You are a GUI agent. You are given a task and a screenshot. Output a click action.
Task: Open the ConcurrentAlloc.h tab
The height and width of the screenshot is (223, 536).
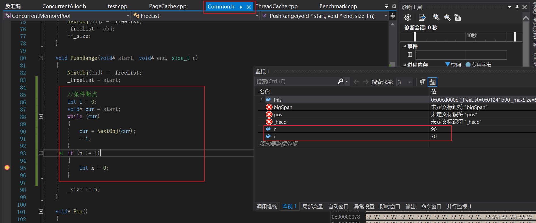tap(64, 6)
